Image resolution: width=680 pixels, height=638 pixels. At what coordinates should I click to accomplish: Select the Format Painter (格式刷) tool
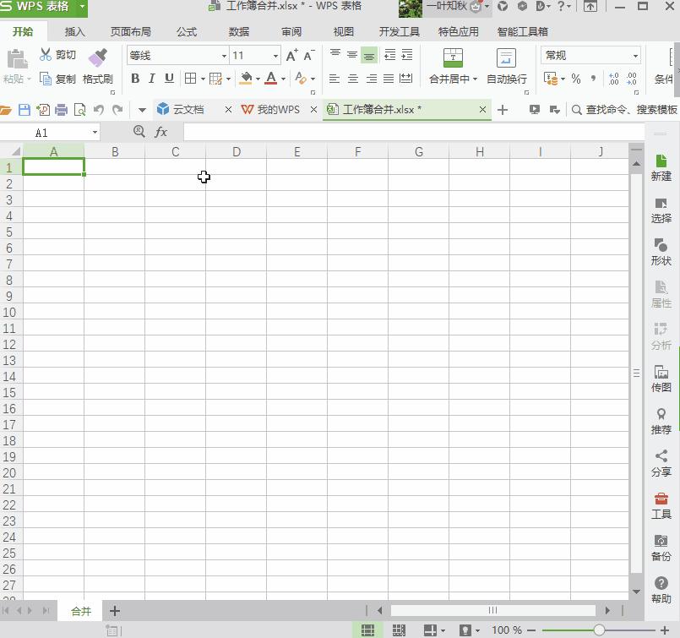[x=98, y=69]
